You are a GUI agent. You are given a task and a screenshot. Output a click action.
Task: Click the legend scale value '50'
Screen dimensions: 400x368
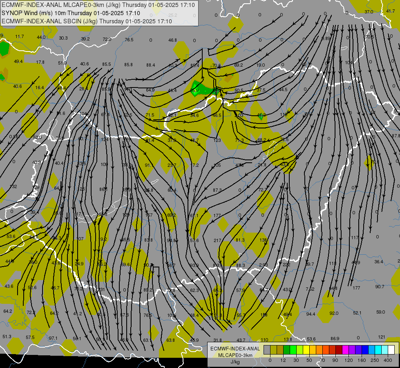coord(309,360)
